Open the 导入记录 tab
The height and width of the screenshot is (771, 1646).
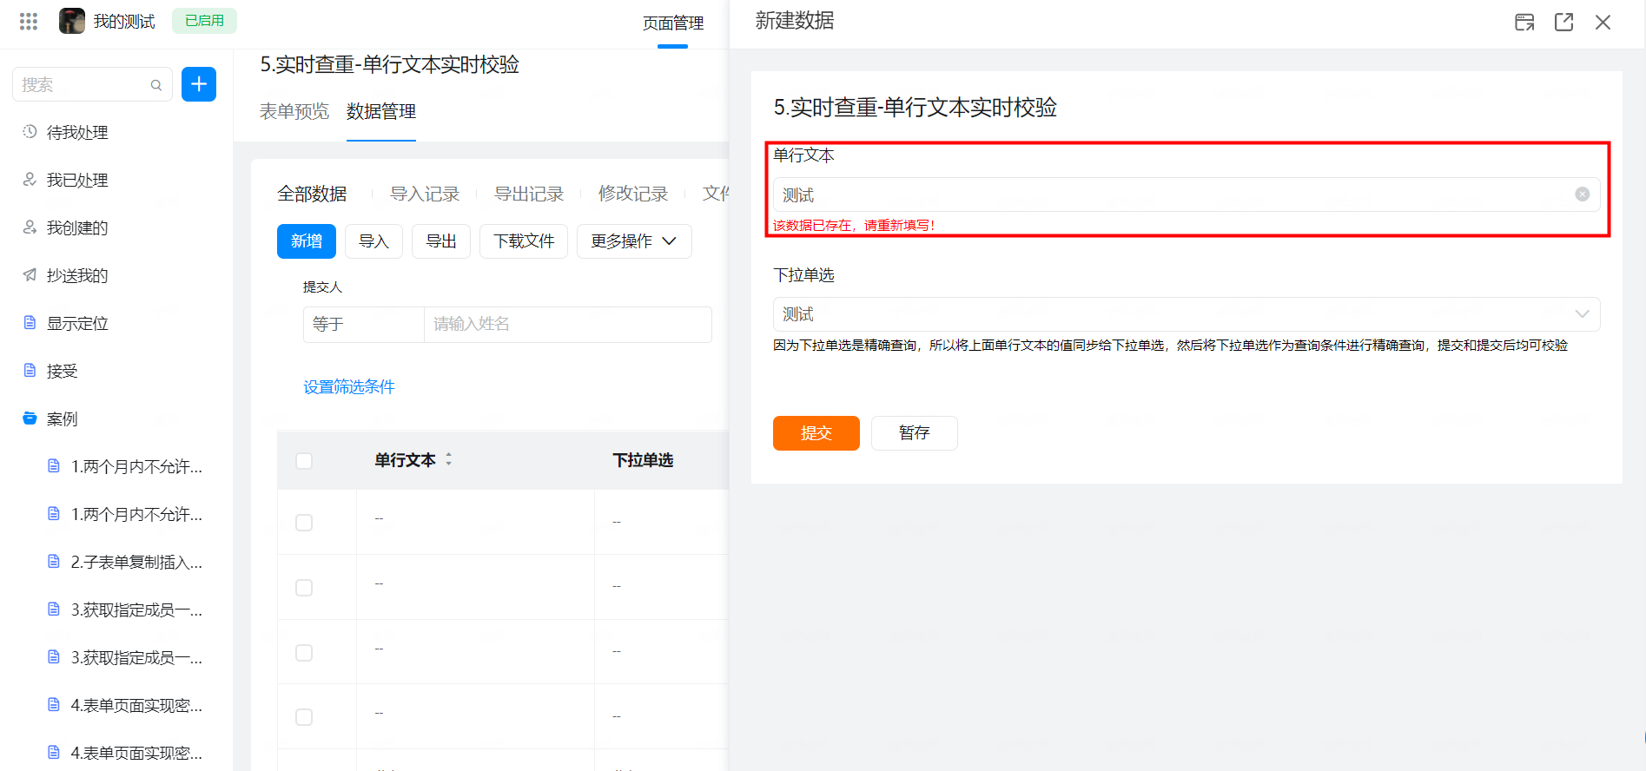tap(425, 194)
